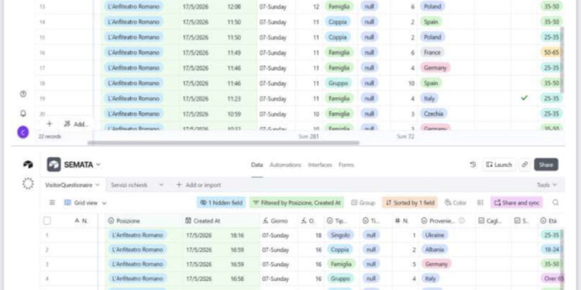This screenshot has height=290, width=581.
Task: Click horizontal scrollbar of upper table
Action: tap(223, 143)
